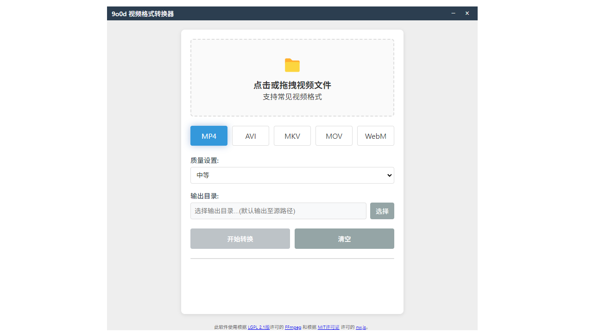Select MOV output format

tap(334, 136)
